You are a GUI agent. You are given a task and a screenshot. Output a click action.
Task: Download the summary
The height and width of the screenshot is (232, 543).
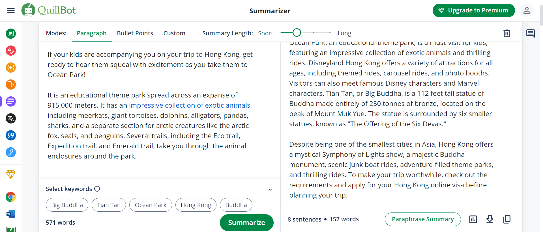[490, 219]
